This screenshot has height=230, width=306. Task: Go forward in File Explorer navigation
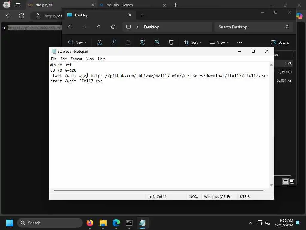pyautogui.click(x=85, y=27)
